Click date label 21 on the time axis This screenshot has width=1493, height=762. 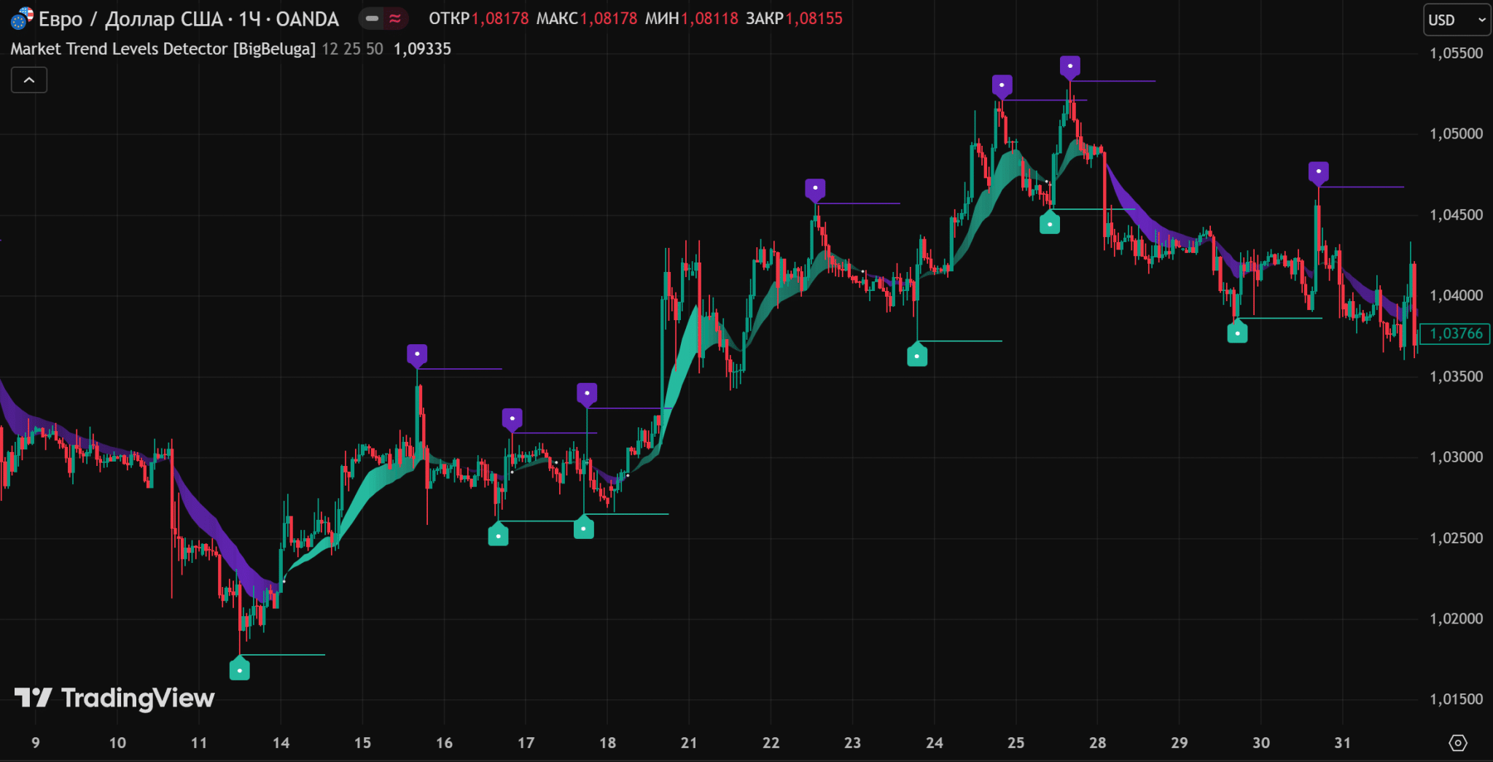click(689, 743)
